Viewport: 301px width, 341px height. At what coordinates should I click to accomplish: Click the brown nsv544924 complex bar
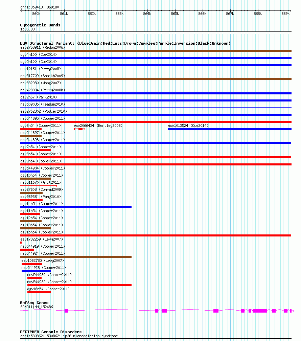pyautogui.click(x=76, y=257)
